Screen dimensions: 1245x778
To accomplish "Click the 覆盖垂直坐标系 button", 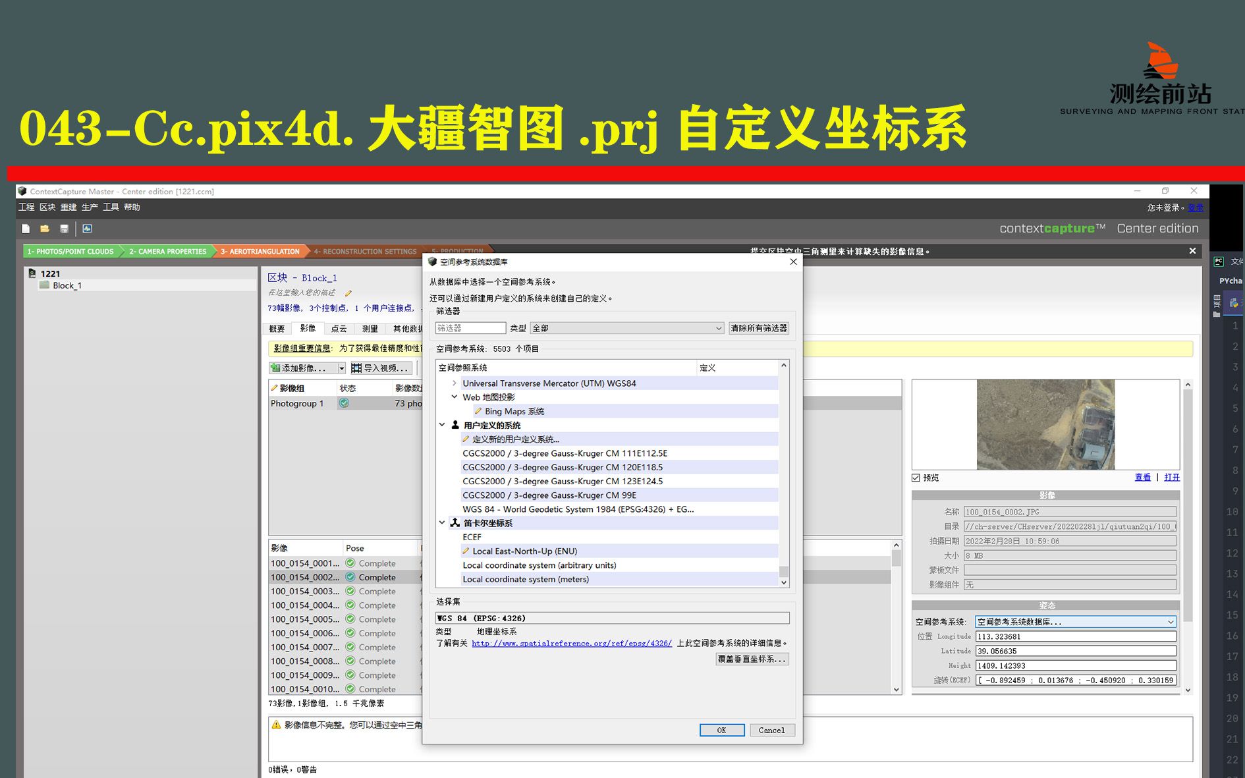I will click(x=752, y=659).
